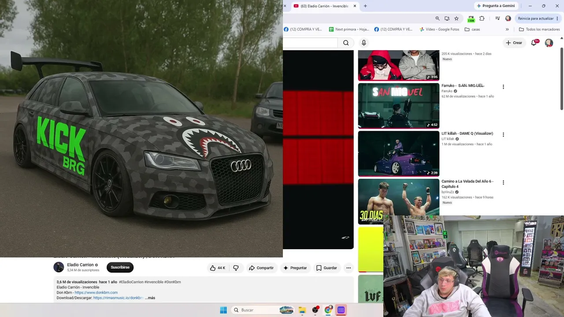Click the install app icon in address bar
564x317 pixels.
pos(447,18)
